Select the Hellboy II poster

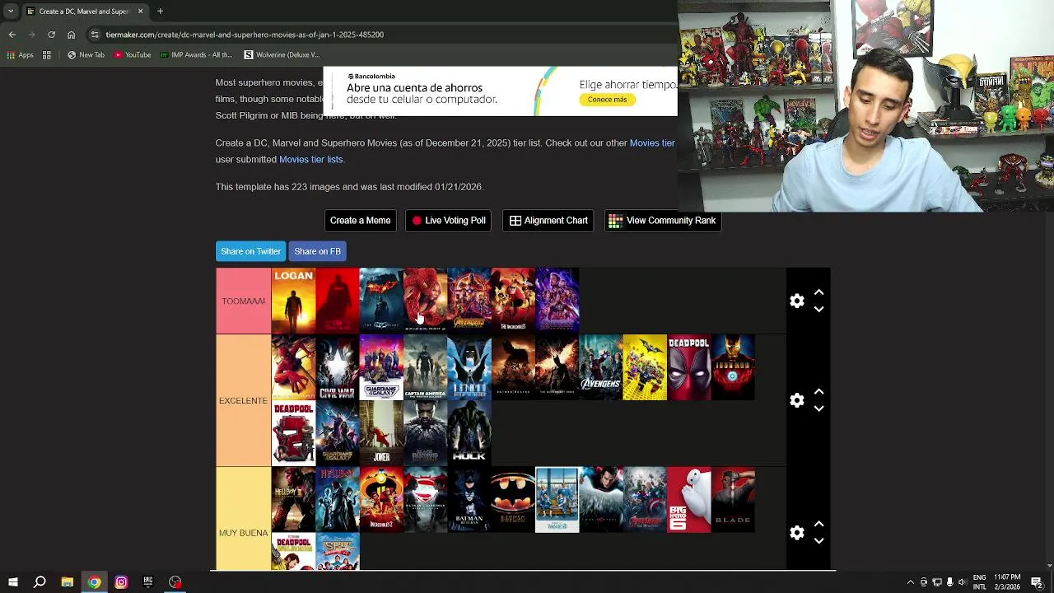tap(293, 500)
